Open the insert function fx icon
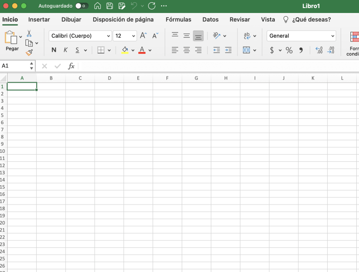Screen dimensions: 359x272 pos(71,66)
